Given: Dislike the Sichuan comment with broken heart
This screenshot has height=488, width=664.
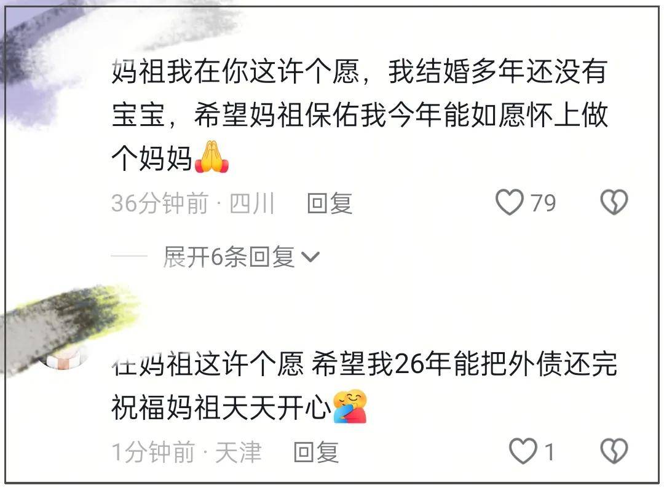Looking at the screenshot, I should pyautogui.click(x=614, y=202).
